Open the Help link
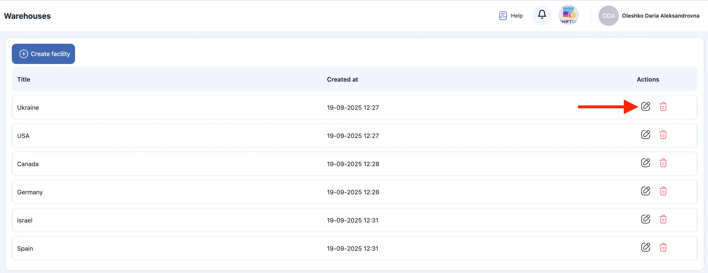Image resolution: width=708 pixels, height=273 pixels. tap(511, 16)
